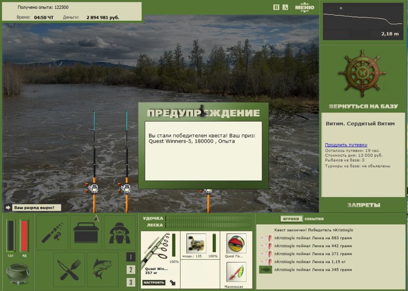The height and width of the screenshot is (291, 408).
Task: Open the knife and fork food icon
Action: (69, 270)
